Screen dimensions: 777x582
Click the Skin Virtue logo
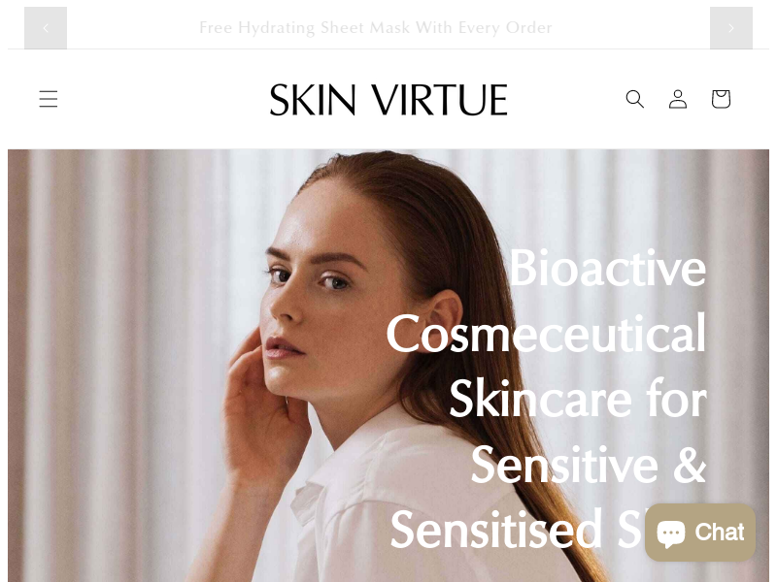pos(388,100)
